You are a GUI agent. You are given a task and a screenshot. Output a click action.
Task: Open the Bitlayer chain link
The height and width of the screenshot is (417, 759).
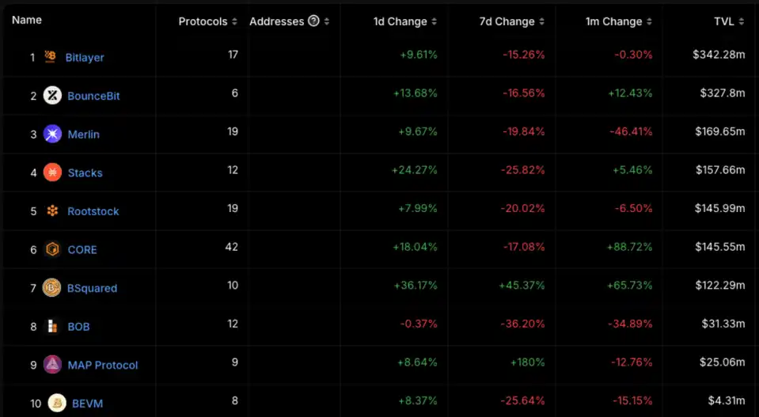point(85,58)
